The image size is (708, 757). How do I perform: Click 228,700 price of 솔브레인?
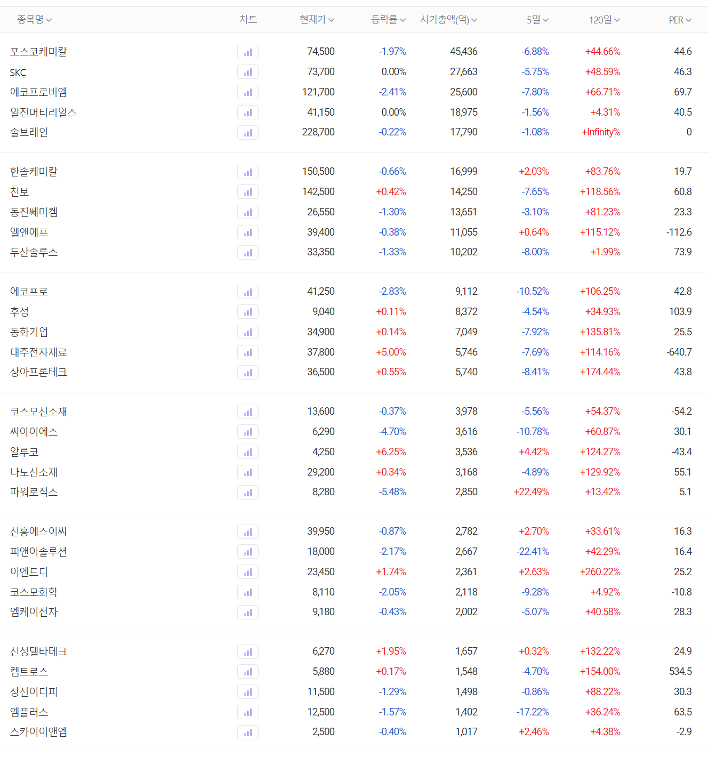point(318,132)
